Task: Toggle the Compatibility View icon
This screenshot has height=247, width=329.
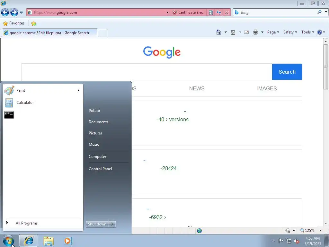Action: pos(211,13)
